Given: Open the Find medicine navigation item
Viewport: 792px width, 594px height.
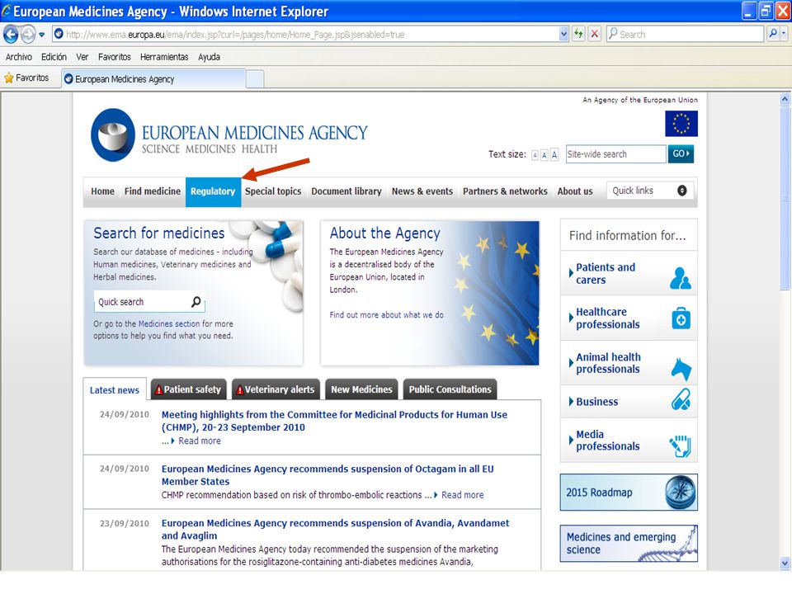Looking at the screenshot, I should tap(153, 191).
